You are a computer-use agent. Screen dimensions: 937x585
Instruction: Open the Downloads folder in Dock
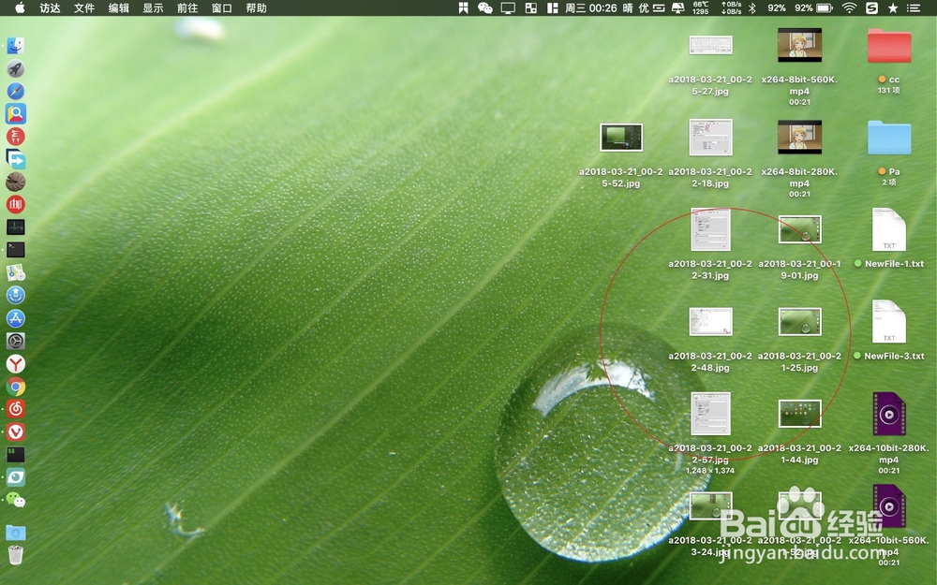point(16,532)
